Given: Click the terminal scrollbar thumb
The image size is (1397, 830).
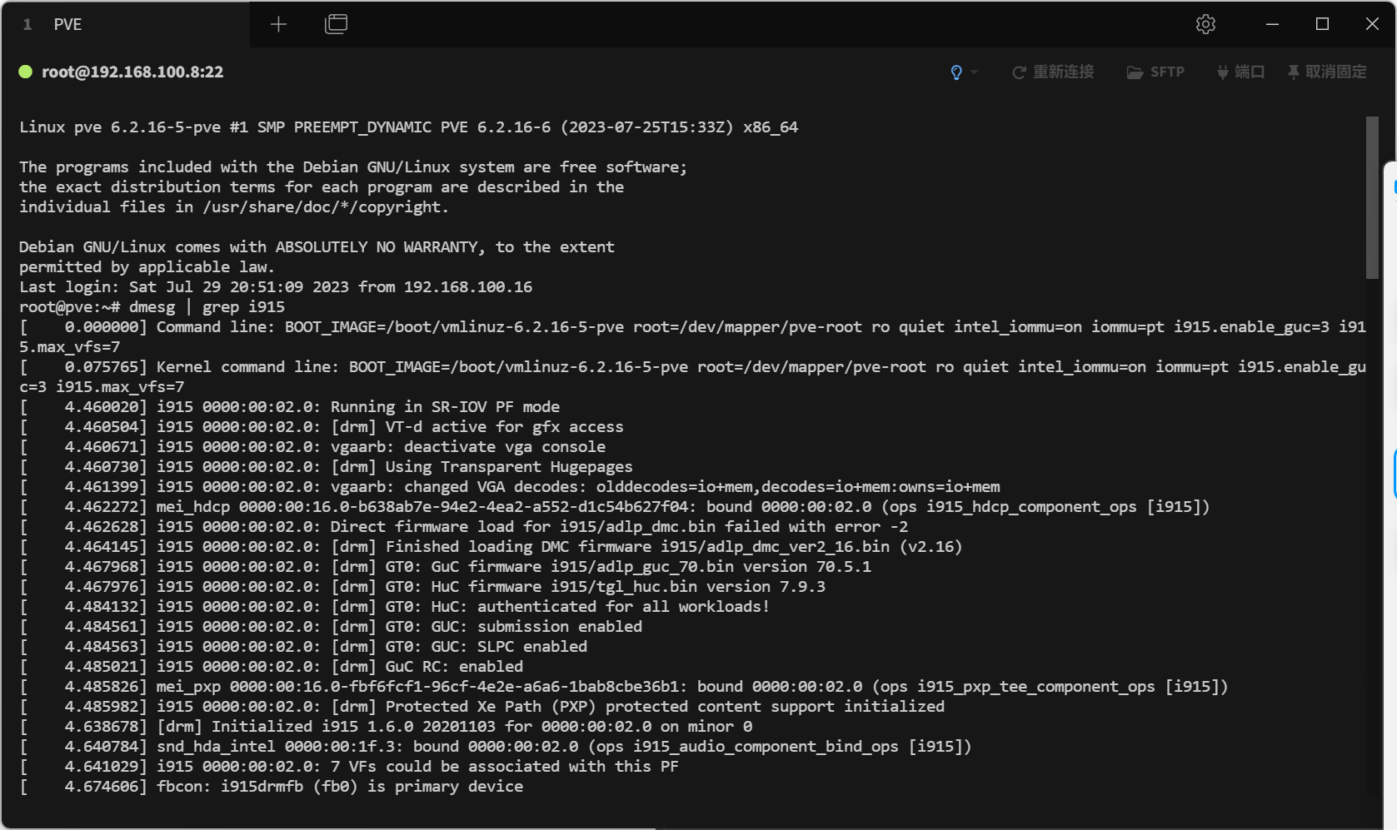Looking at the screenshot, I should click(1372, 197).
